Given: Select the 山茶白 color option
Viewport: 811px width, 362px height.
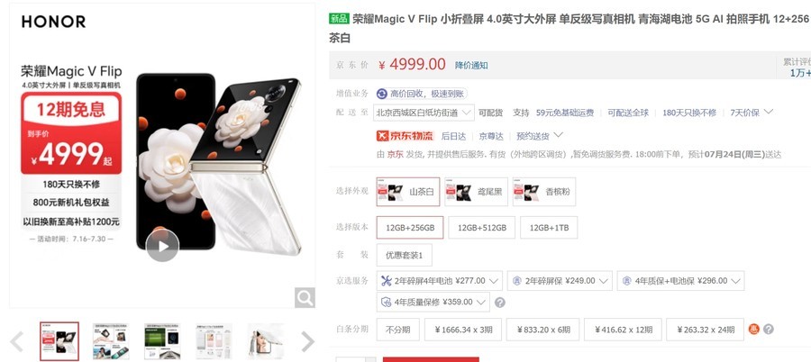Looking at the screenshot, I should tap(408, 191).
